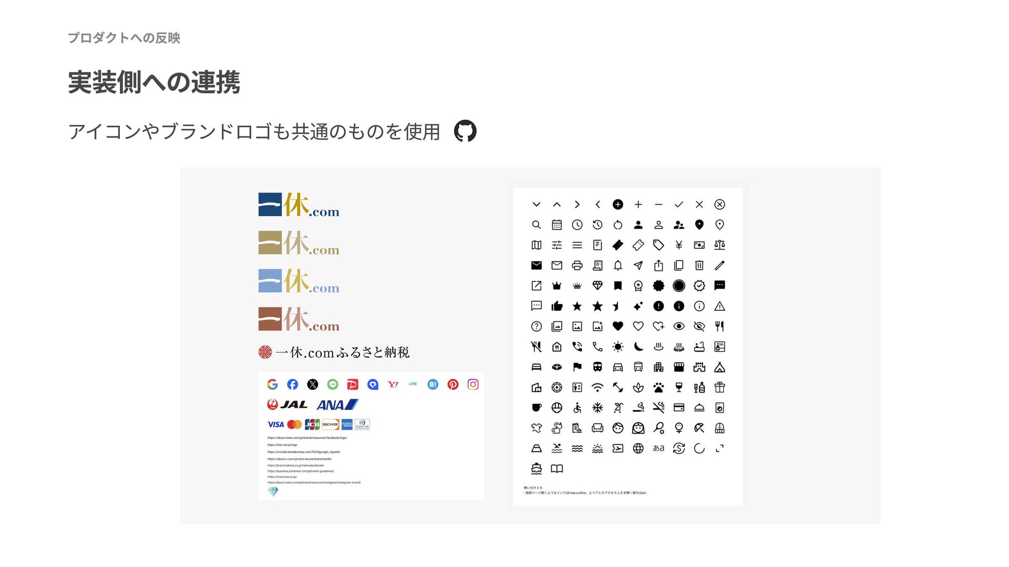The width and height of the screenshot is (1009, 567).
Task: Click the yen currency icon
Action: click(679, 245)
